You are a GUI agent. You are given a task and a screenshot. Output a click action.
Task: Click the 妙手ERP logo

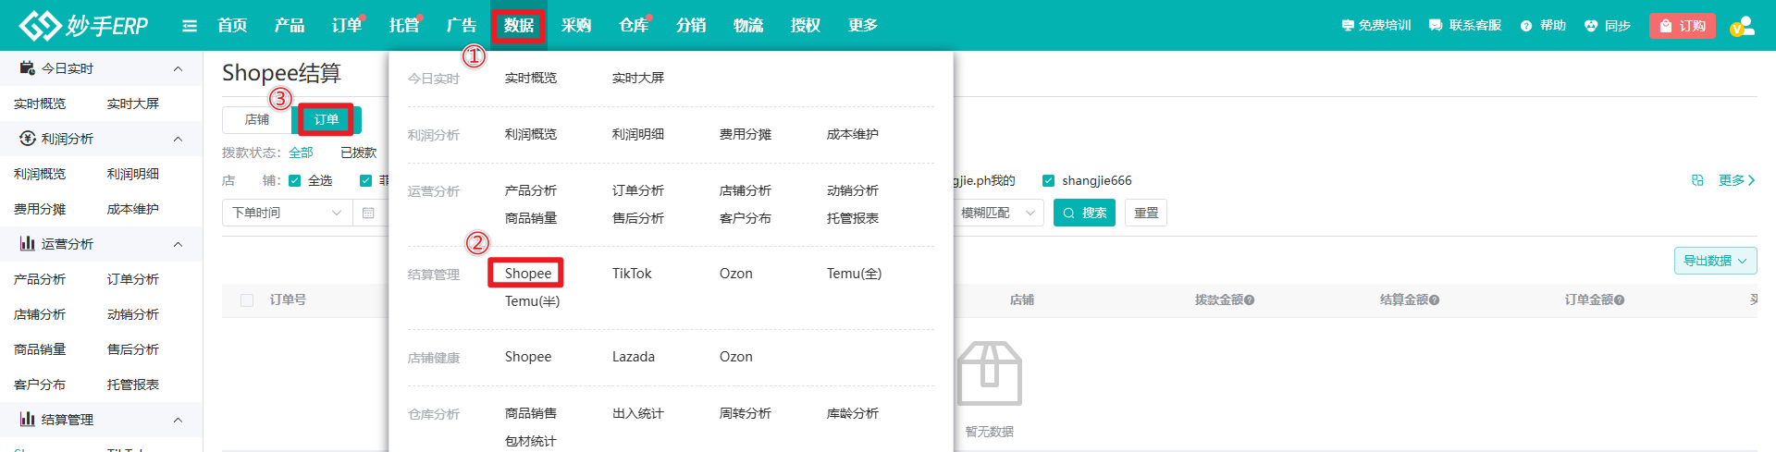[83, 25]
